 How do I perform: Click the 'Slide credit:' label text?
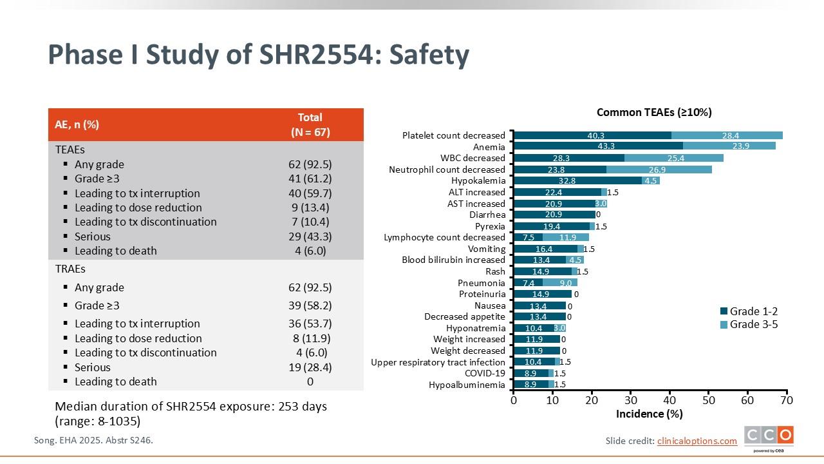[x=630, y=441]
